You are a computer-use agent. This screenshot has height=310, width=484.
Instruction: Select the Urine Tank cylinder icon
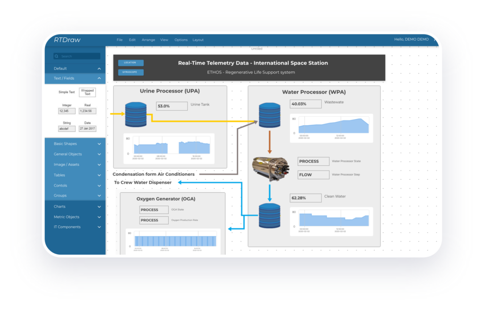pos(136,114)
